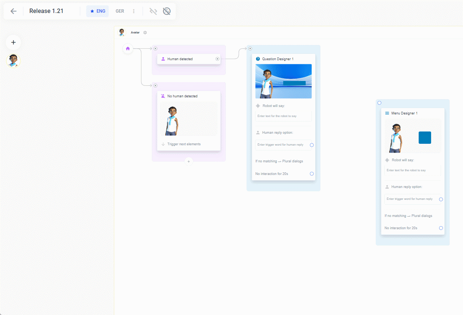This screenshot has width=463, height=315.
Task: Click the question mark icon of Question Designer 1
Action: coord(258,59)
